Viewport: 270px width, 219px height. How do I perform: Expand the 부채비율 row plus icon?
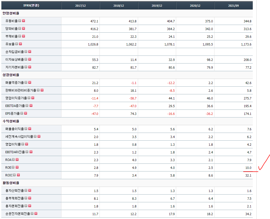click(x=24, y=36)
